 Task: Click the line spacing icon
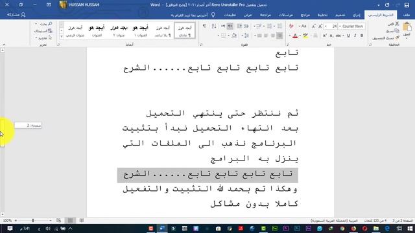[x=246, y=36]
